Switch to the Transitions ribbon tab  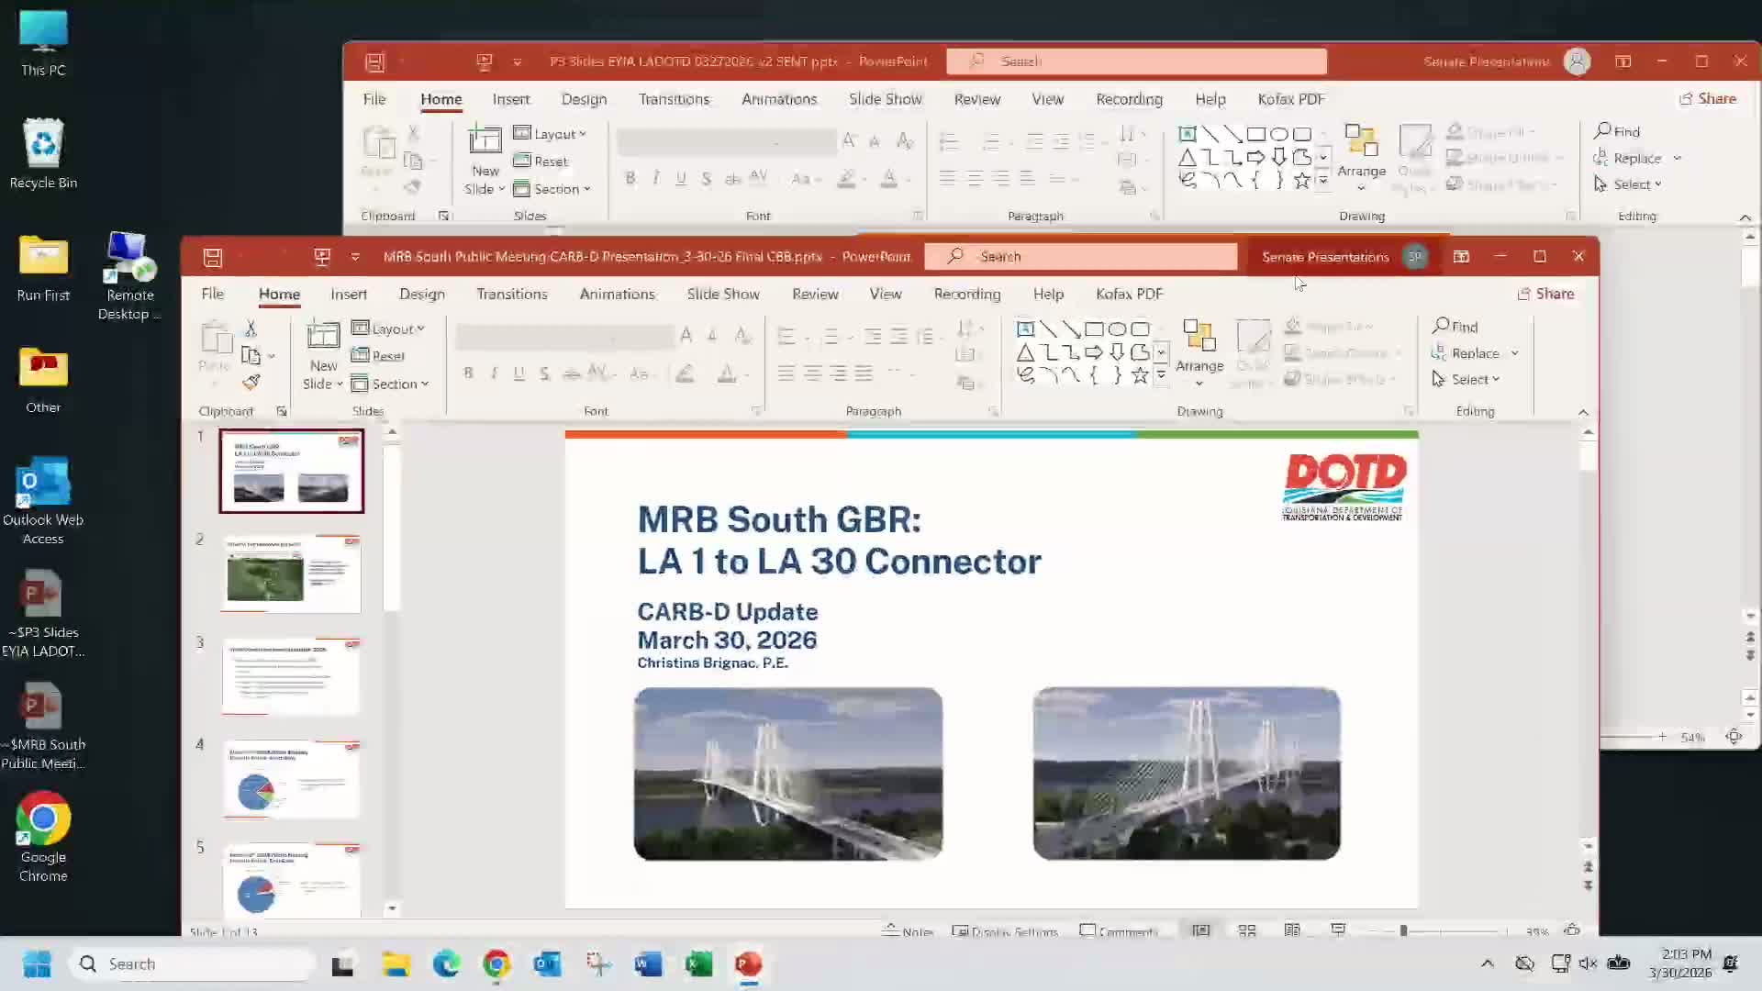pyautogui.click(x=511, y=294)
